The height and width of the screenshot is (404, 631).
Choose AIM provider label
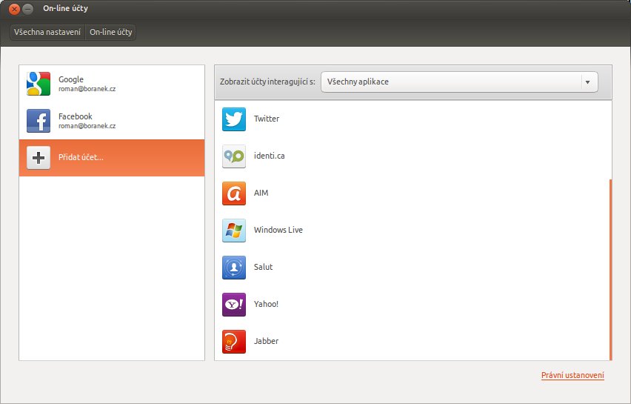pyautogui.click(x=261, y=193)
